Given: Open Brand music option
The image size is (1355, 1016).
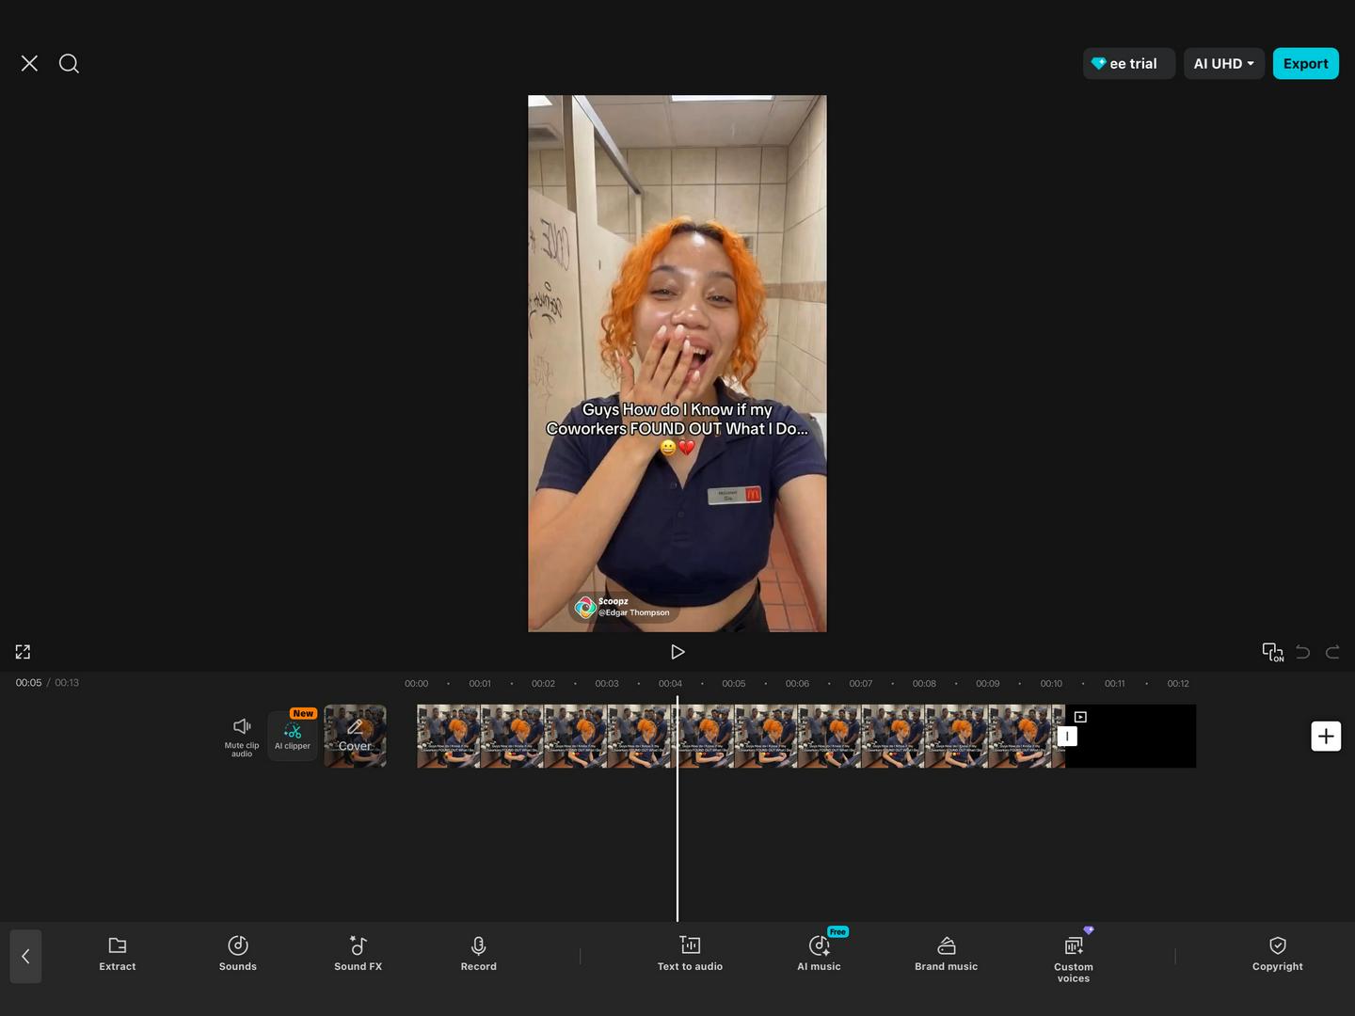Looking at the screenshot, I should coord(946,953).
